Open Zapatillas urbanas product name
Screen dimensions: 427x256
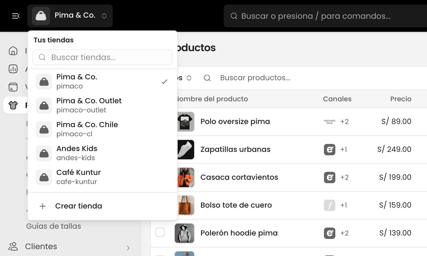(235, 149)
